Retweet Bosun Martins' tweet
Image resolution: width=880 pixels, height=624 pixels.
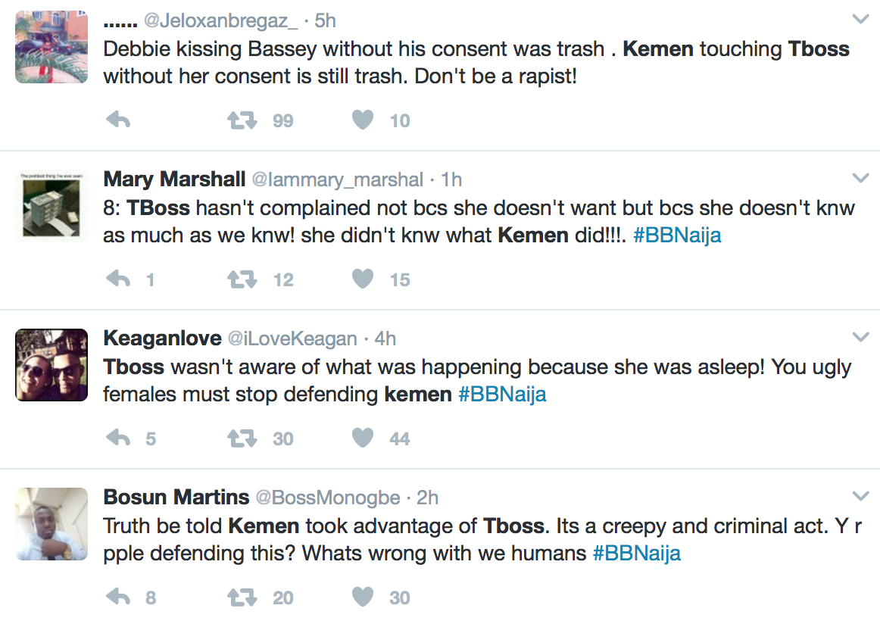click(242, 597)
